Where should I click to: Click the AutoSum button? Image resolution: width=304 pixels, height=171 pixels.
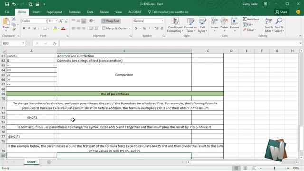click(251, 19)
